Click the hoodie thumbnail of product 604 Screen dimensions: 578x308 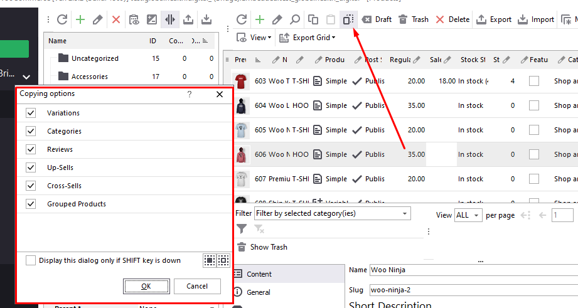point(241,106)
